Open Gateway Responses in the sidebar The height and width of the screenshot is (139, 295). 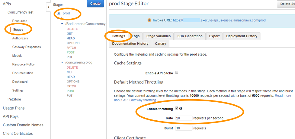click(27, 47)
